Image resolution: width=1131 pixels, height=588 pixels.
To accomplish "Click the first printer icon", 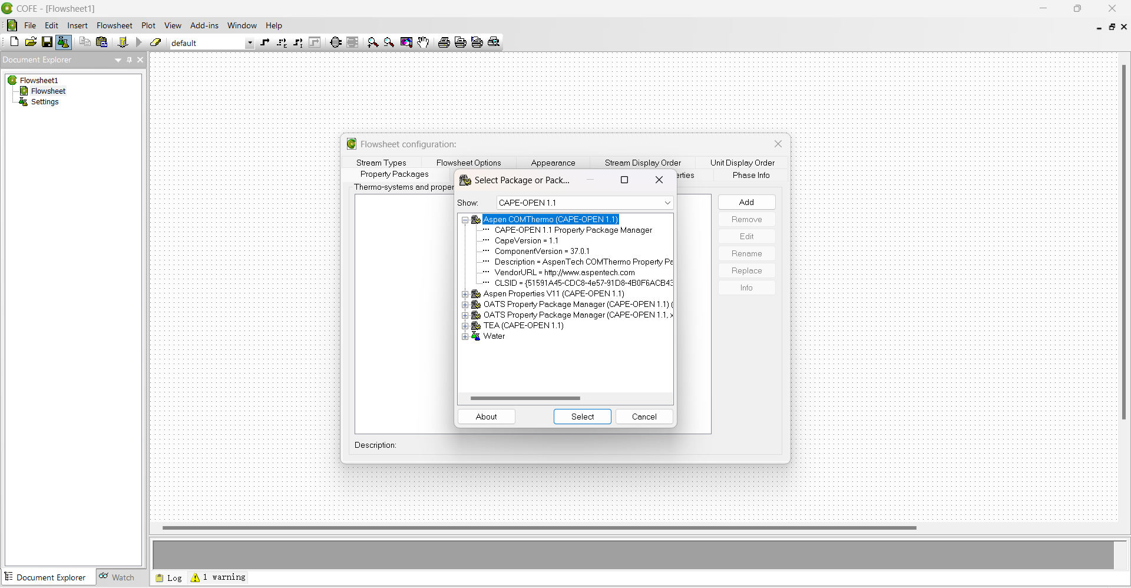I will pyautogui.click(x=444, y=42).
